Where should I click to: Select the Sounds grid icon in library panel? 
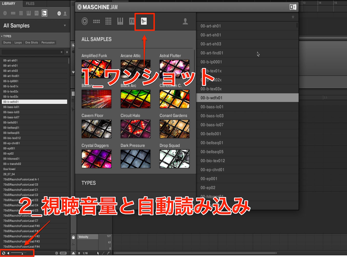pos(21,13)
